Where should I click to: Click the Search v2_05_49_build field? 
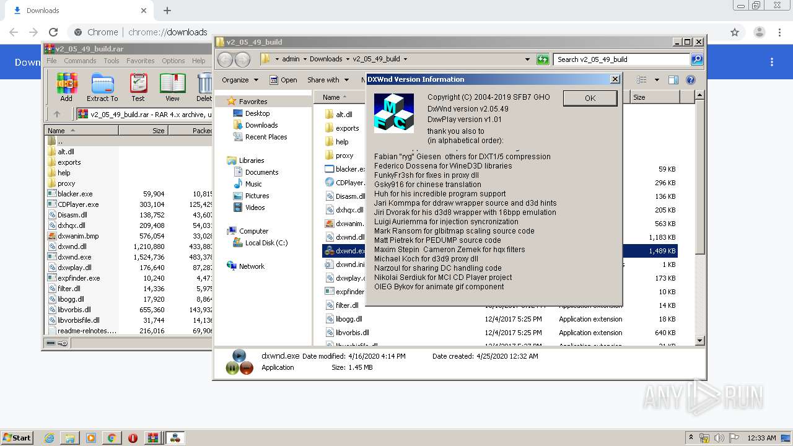point(621,59)
